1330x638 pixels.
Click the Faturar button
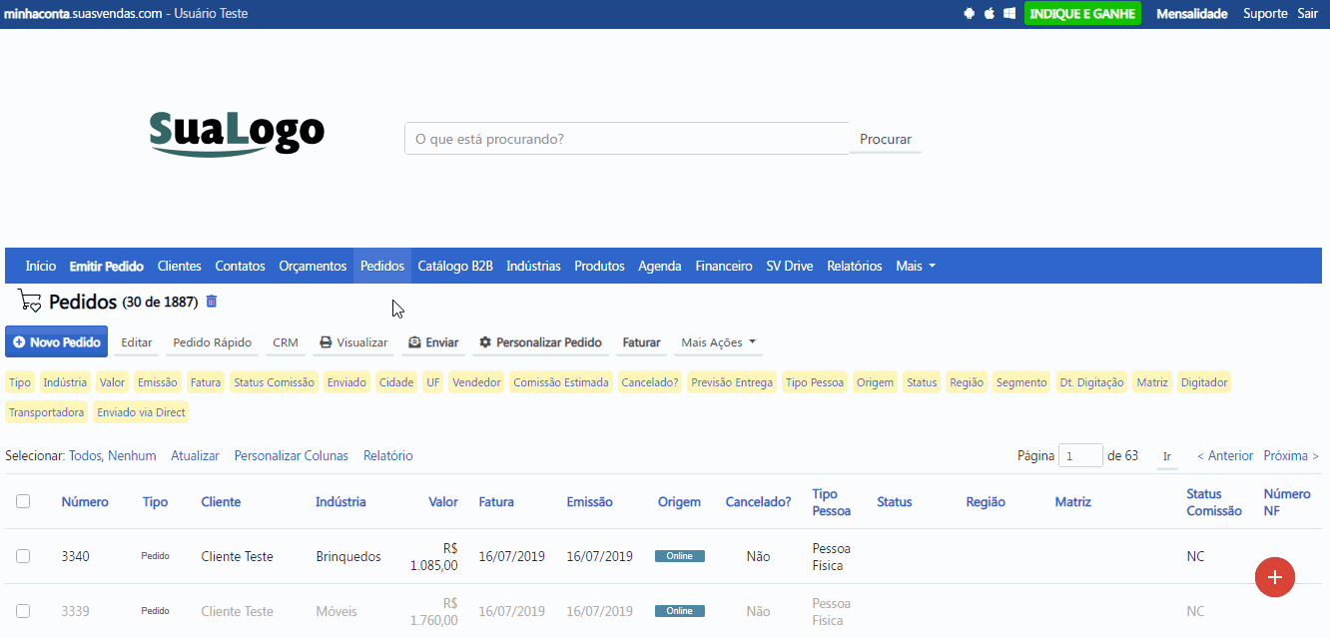click(x=642, y=342)
